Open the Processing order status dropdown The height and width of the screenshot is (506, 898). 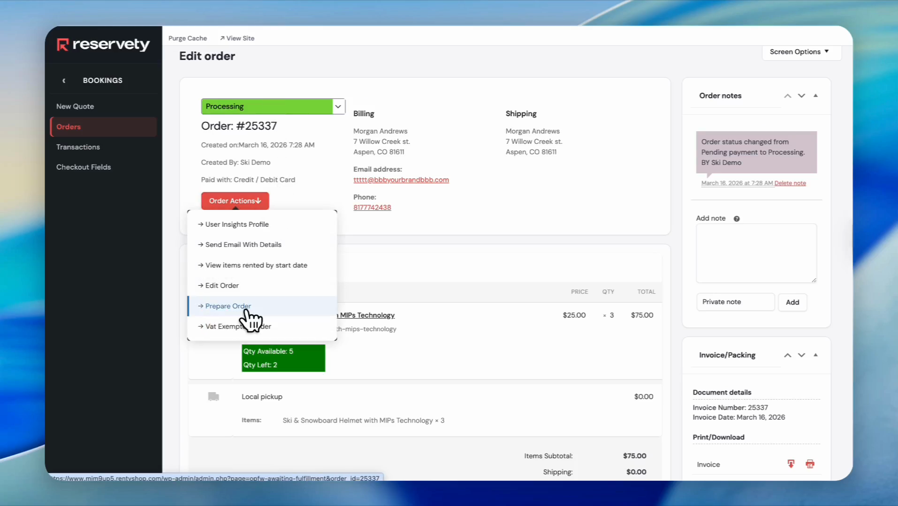click(338, 106)
